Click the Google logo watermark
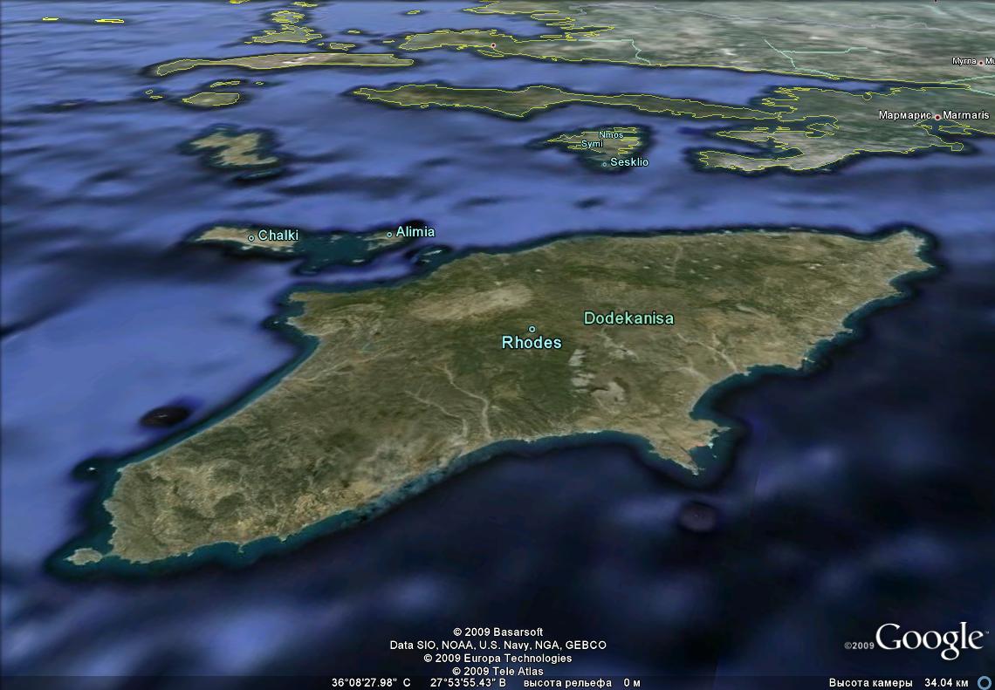Image resolution: width=995 pixels, height=690 pixels. [929, 640]
